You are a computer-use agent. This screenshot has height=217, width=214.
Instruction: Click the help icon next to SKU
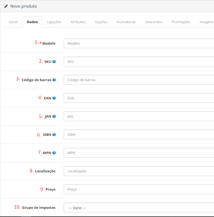54,62
